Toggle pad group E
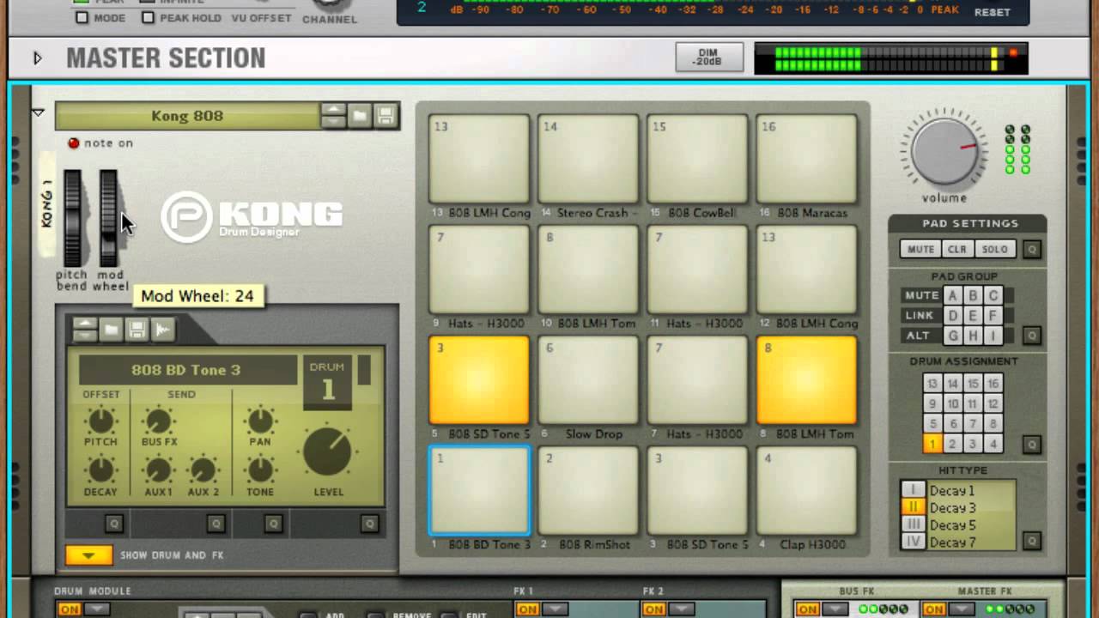 973,315
